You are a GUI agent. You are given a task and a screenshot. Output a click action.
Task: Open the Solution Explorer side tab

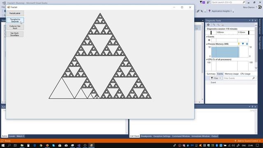[x=260, y=26]
